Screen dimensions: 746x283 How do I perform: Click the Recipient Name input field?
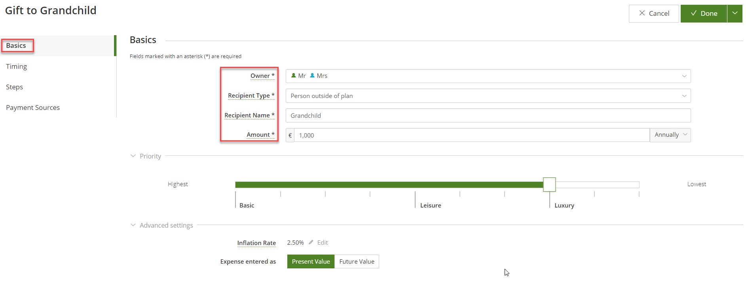488,115
